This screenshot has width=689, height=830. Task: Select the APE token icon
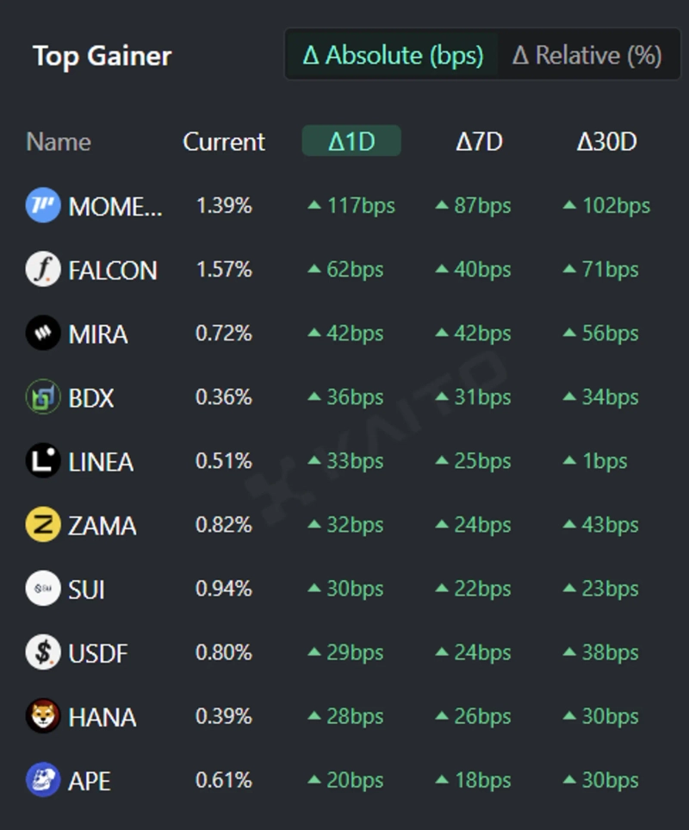coord(43,780)
